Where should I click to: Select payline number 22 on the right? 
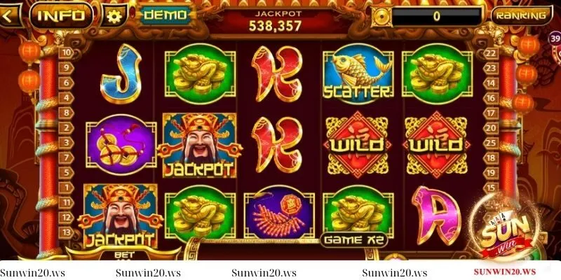[x=490, y=53]
